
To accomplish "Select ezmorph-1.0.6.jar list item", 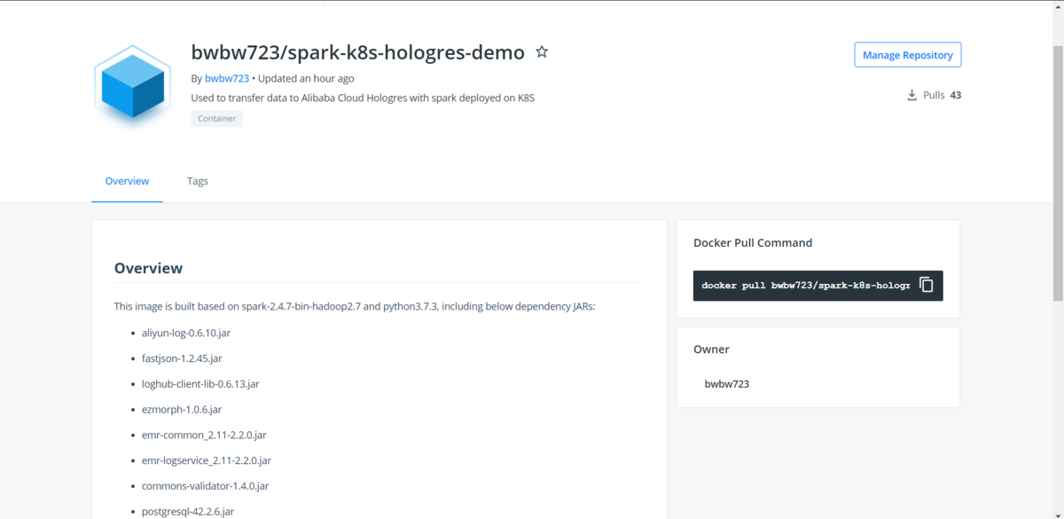I will point(182,410).
